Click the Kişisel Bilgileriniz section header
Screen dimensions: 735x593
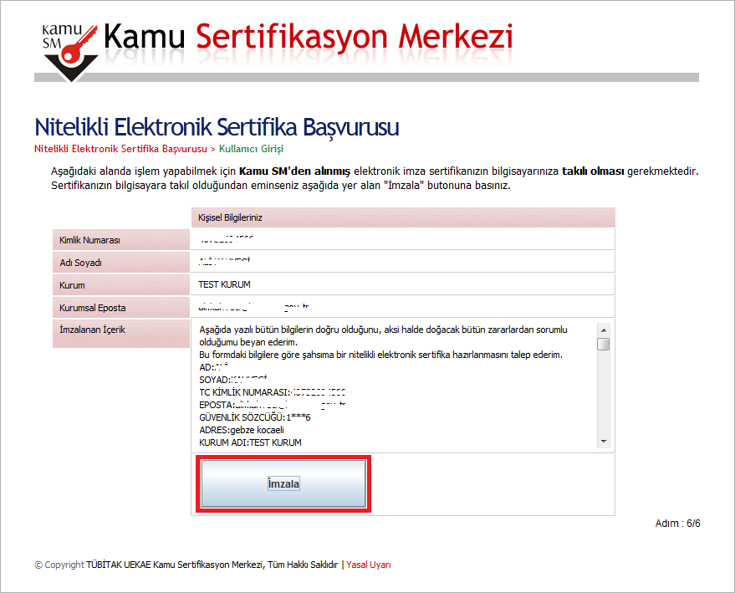pyautogui.click(x=403, y=217)
